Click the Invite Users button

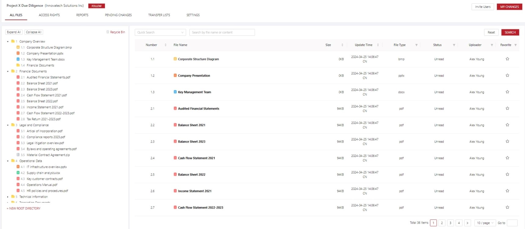[x=483, y=7]
